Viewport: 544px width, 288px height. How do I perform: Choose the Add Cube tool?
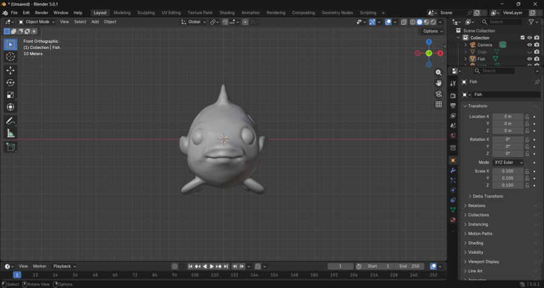pyautogui.click(x=10, y=147)
